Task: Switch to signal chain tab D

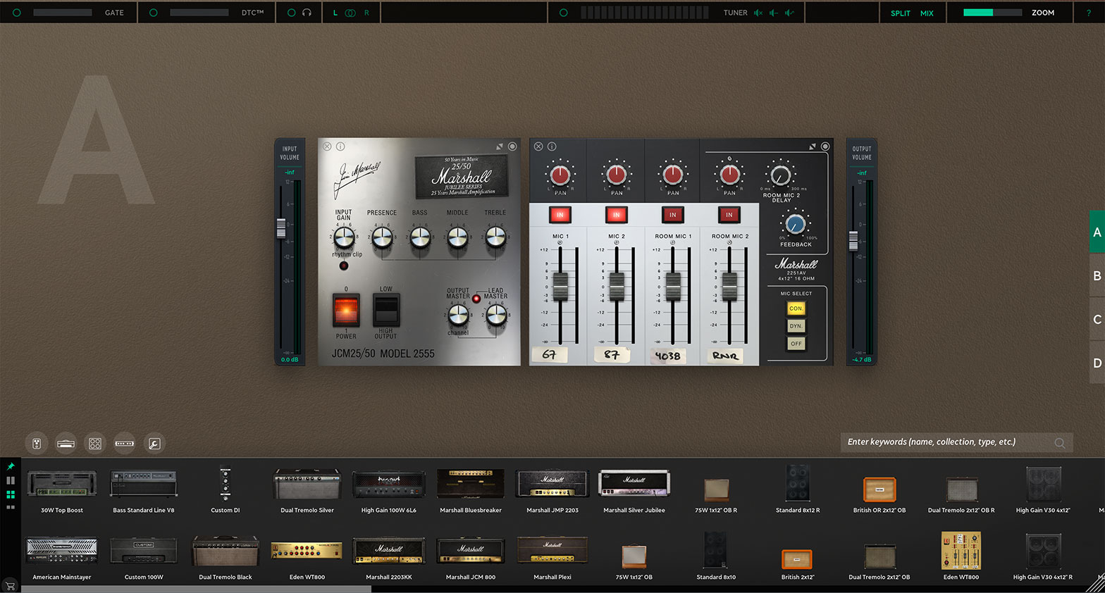Action: tap(1097, 363)
